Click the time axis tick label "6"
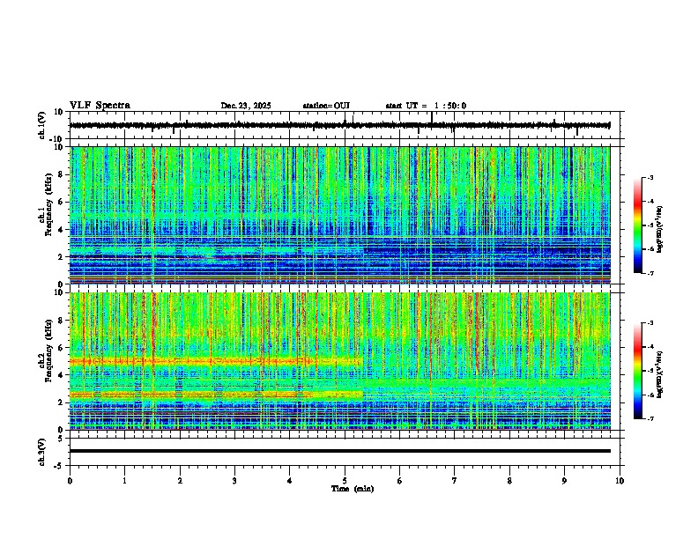Image resolution: width=698 pixels, height=539 pixels. pyautogui.click(x=400, y=481)
